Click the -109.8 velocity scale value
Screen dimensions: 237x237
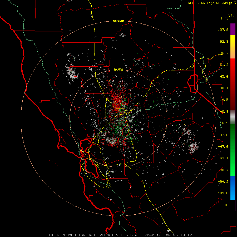[222, 193]
